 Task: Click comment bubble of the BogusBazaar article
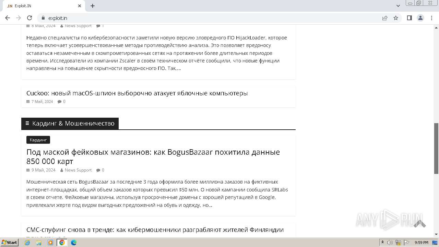point(98,170)
